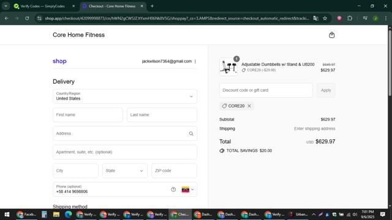The width and height of the screenshot is (392, 220).
Task: Click the Core Home Fitness store title
Action: [x=79, y=35]
